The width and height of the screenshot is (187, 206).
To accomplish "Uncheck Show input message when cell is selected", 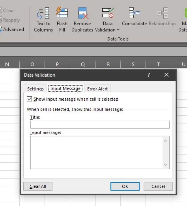I will point(29,99).
